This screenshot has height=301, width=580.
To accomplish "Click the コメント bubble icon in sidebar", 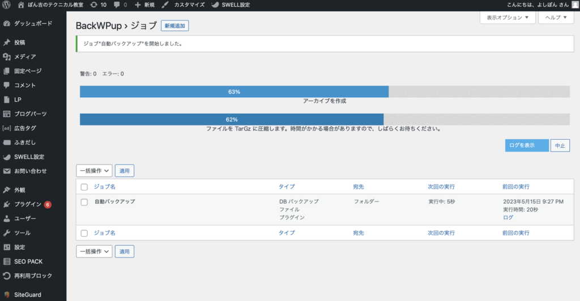I will click(x=7, y=85).
